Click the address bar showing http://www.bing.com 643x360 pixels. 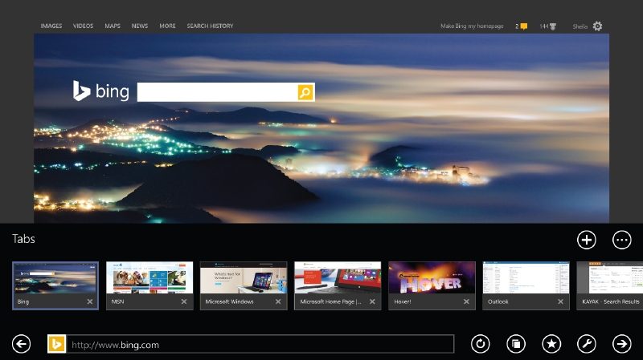click(x=260, y=344)
